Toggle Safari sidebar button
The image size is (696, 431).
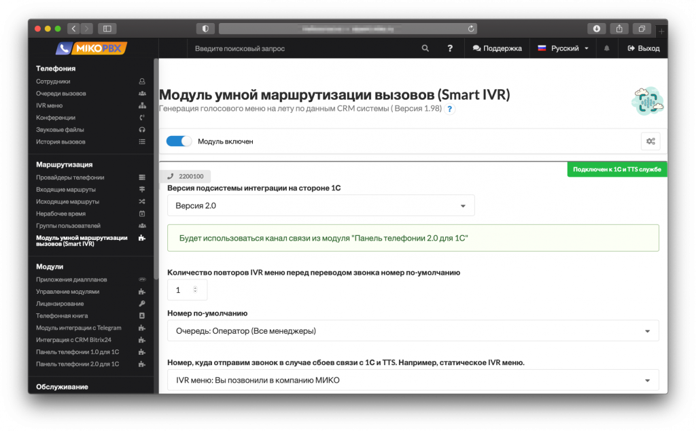pyautogui.click(x=107, y=29)
